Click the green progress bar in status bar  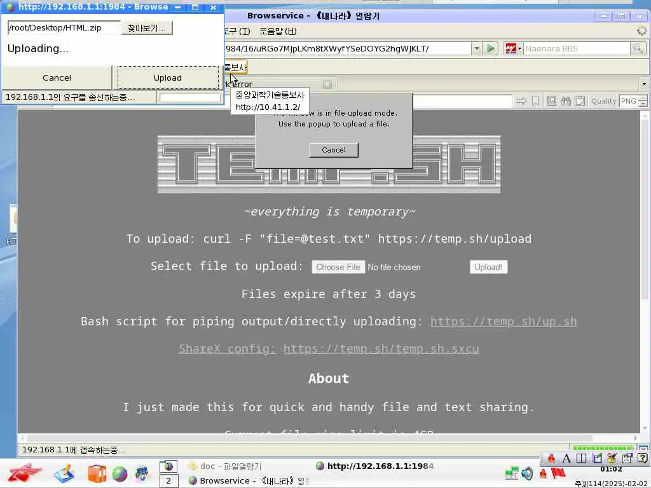tap(603, 449)
